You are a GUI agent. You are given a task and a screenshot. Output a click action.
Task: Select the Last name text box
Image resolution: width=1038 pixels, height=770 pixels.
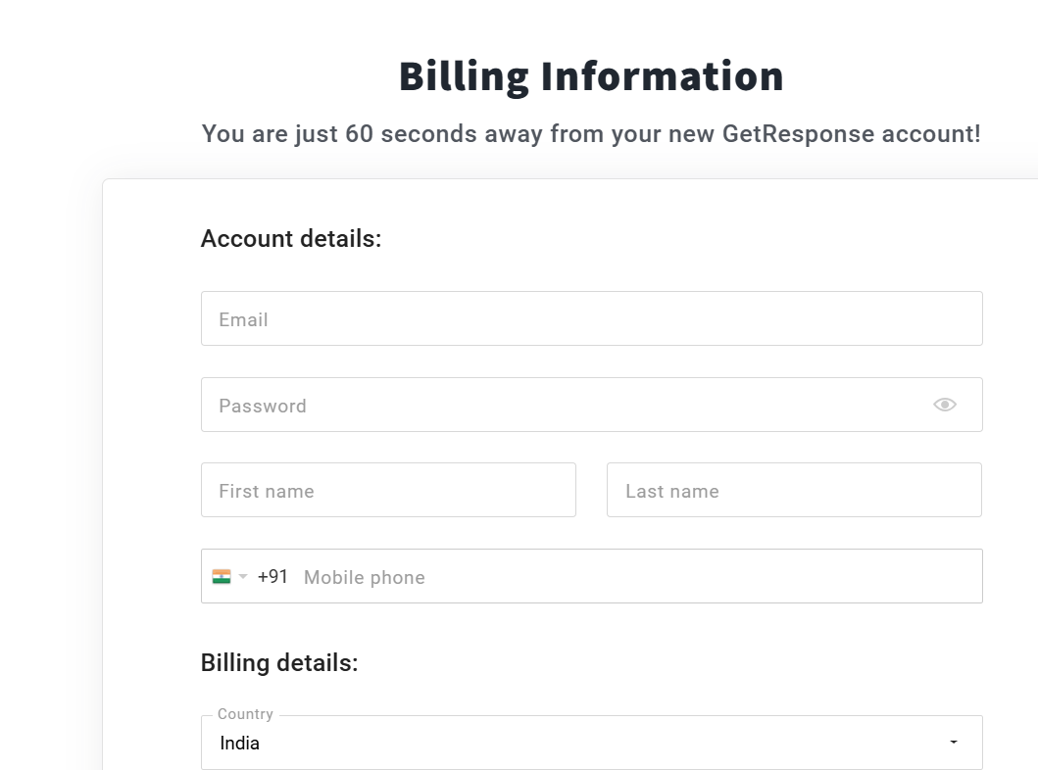tap(794, 490)
